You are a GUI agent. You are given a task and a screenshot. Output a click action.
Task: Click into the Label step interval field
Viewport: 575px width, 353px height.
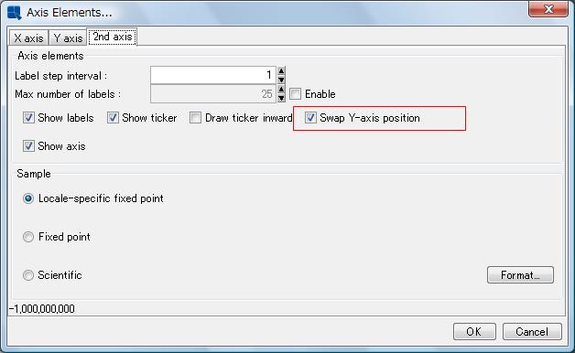coord(213,75)
